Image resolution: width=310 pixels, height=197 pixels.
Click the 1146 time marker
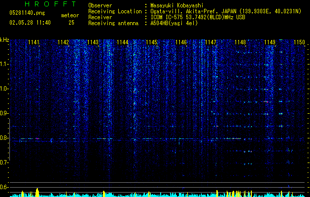point(181,42)
